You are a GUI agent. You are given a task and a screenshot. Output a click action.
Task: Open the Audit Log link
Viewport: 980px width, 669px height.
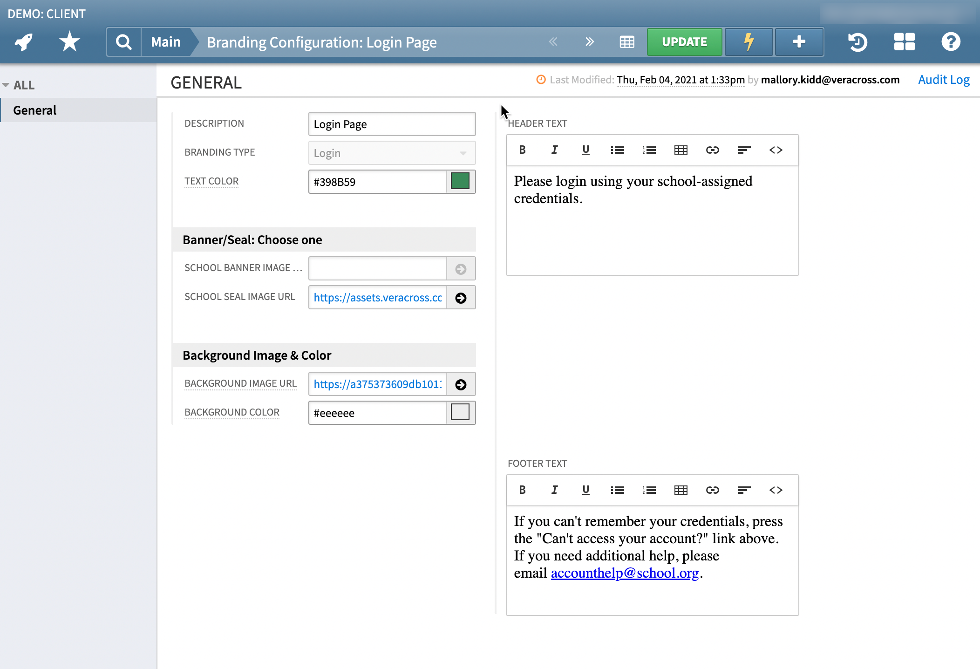point(944,80)
